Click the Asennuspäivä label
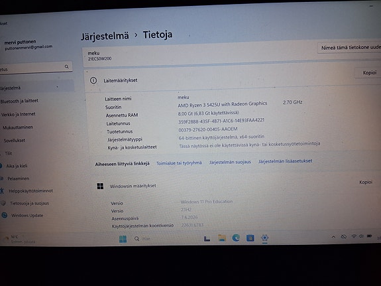This screenshot has height=286, width=381. click(x=125, y=218)
